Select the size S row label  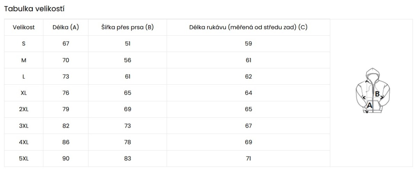click(x=24, y=44)
